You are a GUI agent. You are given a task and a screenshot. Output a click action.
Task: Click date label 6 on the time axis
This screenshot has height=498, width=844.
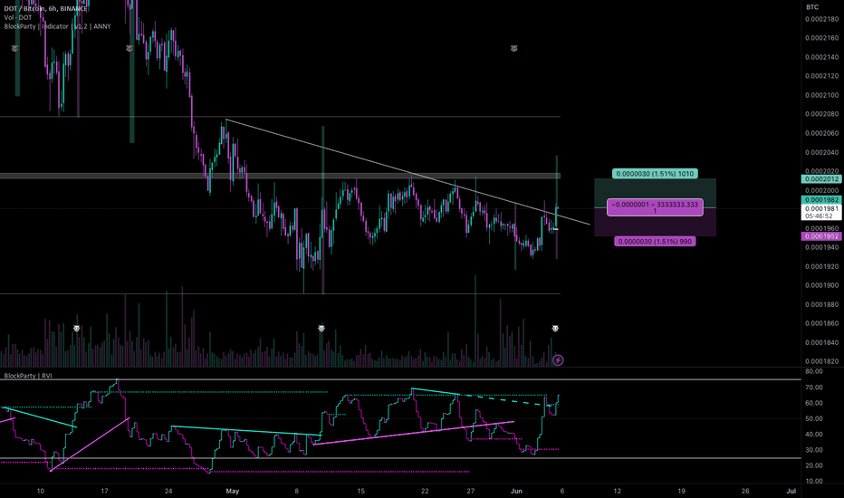pyautogui.click(x=562, y=491)
